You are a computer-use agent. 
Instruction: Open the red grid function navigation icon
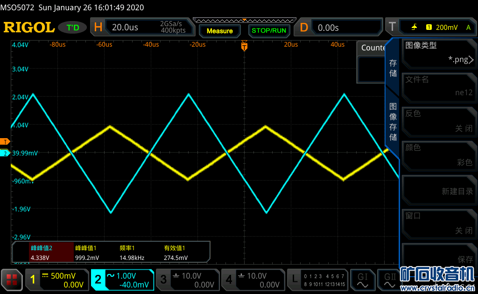[x=12, y=280]
